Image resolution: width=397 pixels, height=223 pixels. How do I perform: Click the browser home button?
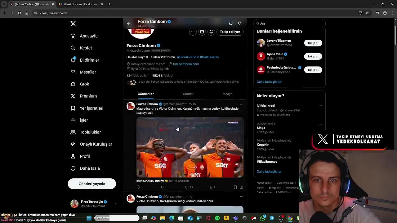[x=27, y=13]
